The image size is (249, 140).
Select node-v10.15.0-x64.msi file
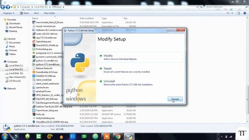pos(47,34)
